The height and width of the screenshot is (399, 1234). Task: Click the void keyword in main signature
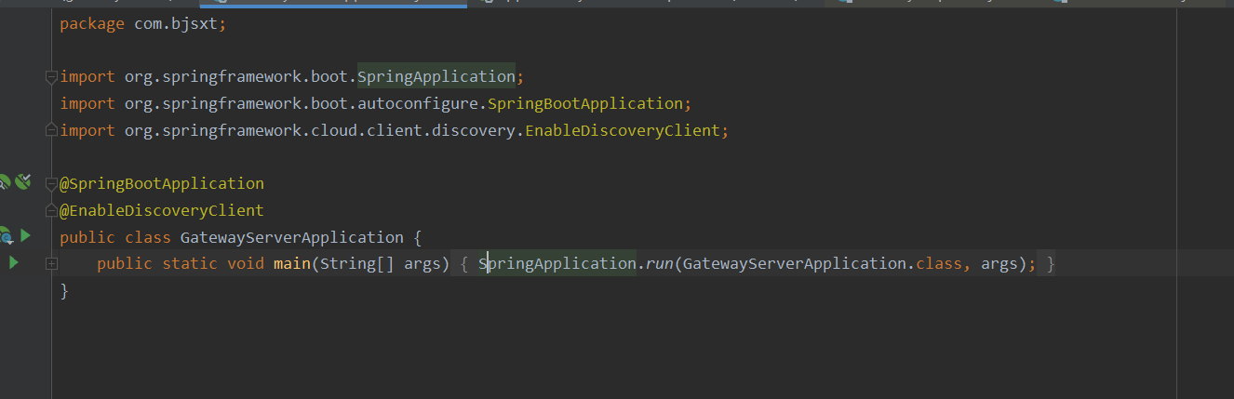246,264
